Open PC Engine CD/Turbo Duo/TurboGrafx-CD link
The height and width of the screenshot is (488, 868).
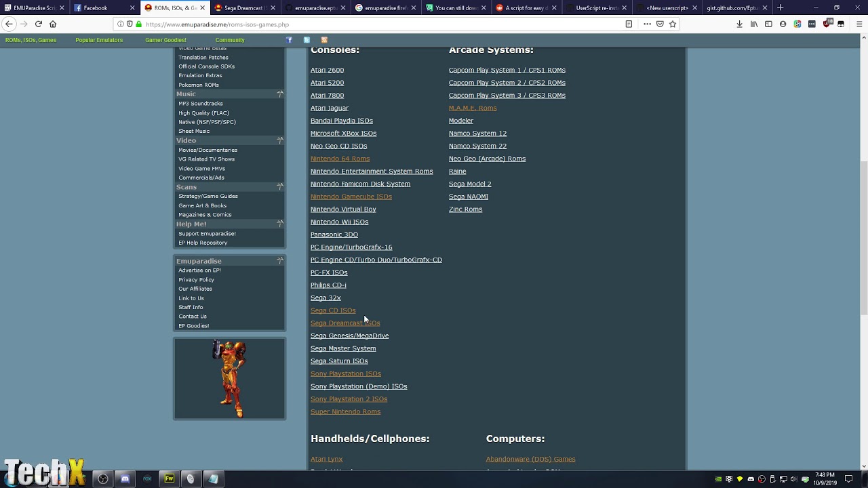coord(376,260)
